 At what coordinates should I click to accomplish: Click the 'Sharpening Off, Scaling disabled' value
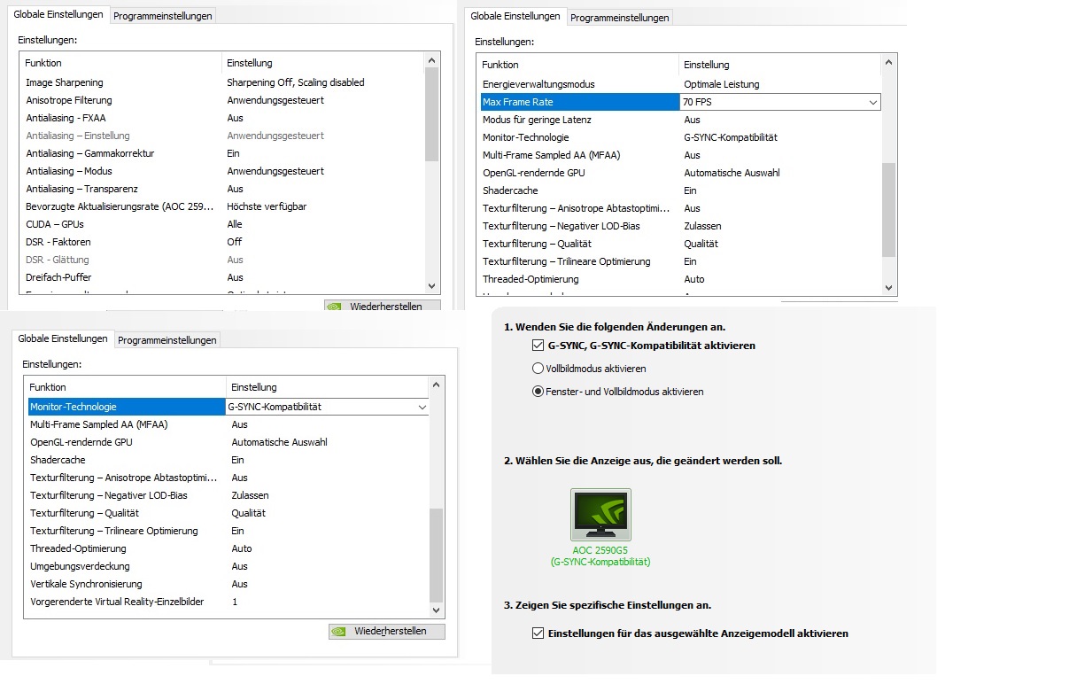296,82
